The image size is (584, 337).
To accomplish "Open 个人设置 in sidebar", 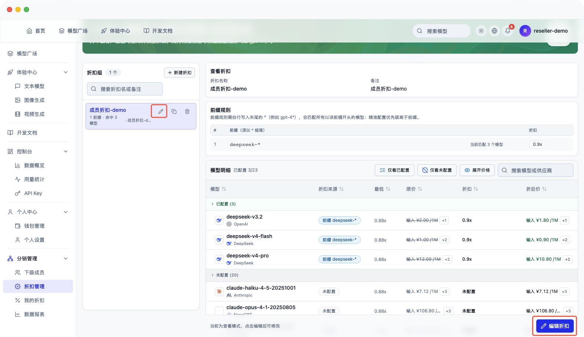I will coord(38,240).
